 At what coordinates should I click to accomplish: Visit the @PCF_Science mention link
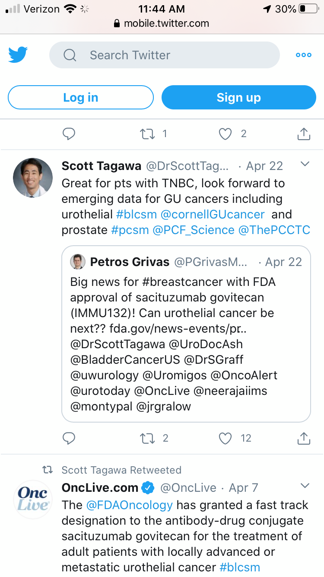[193, 230]
